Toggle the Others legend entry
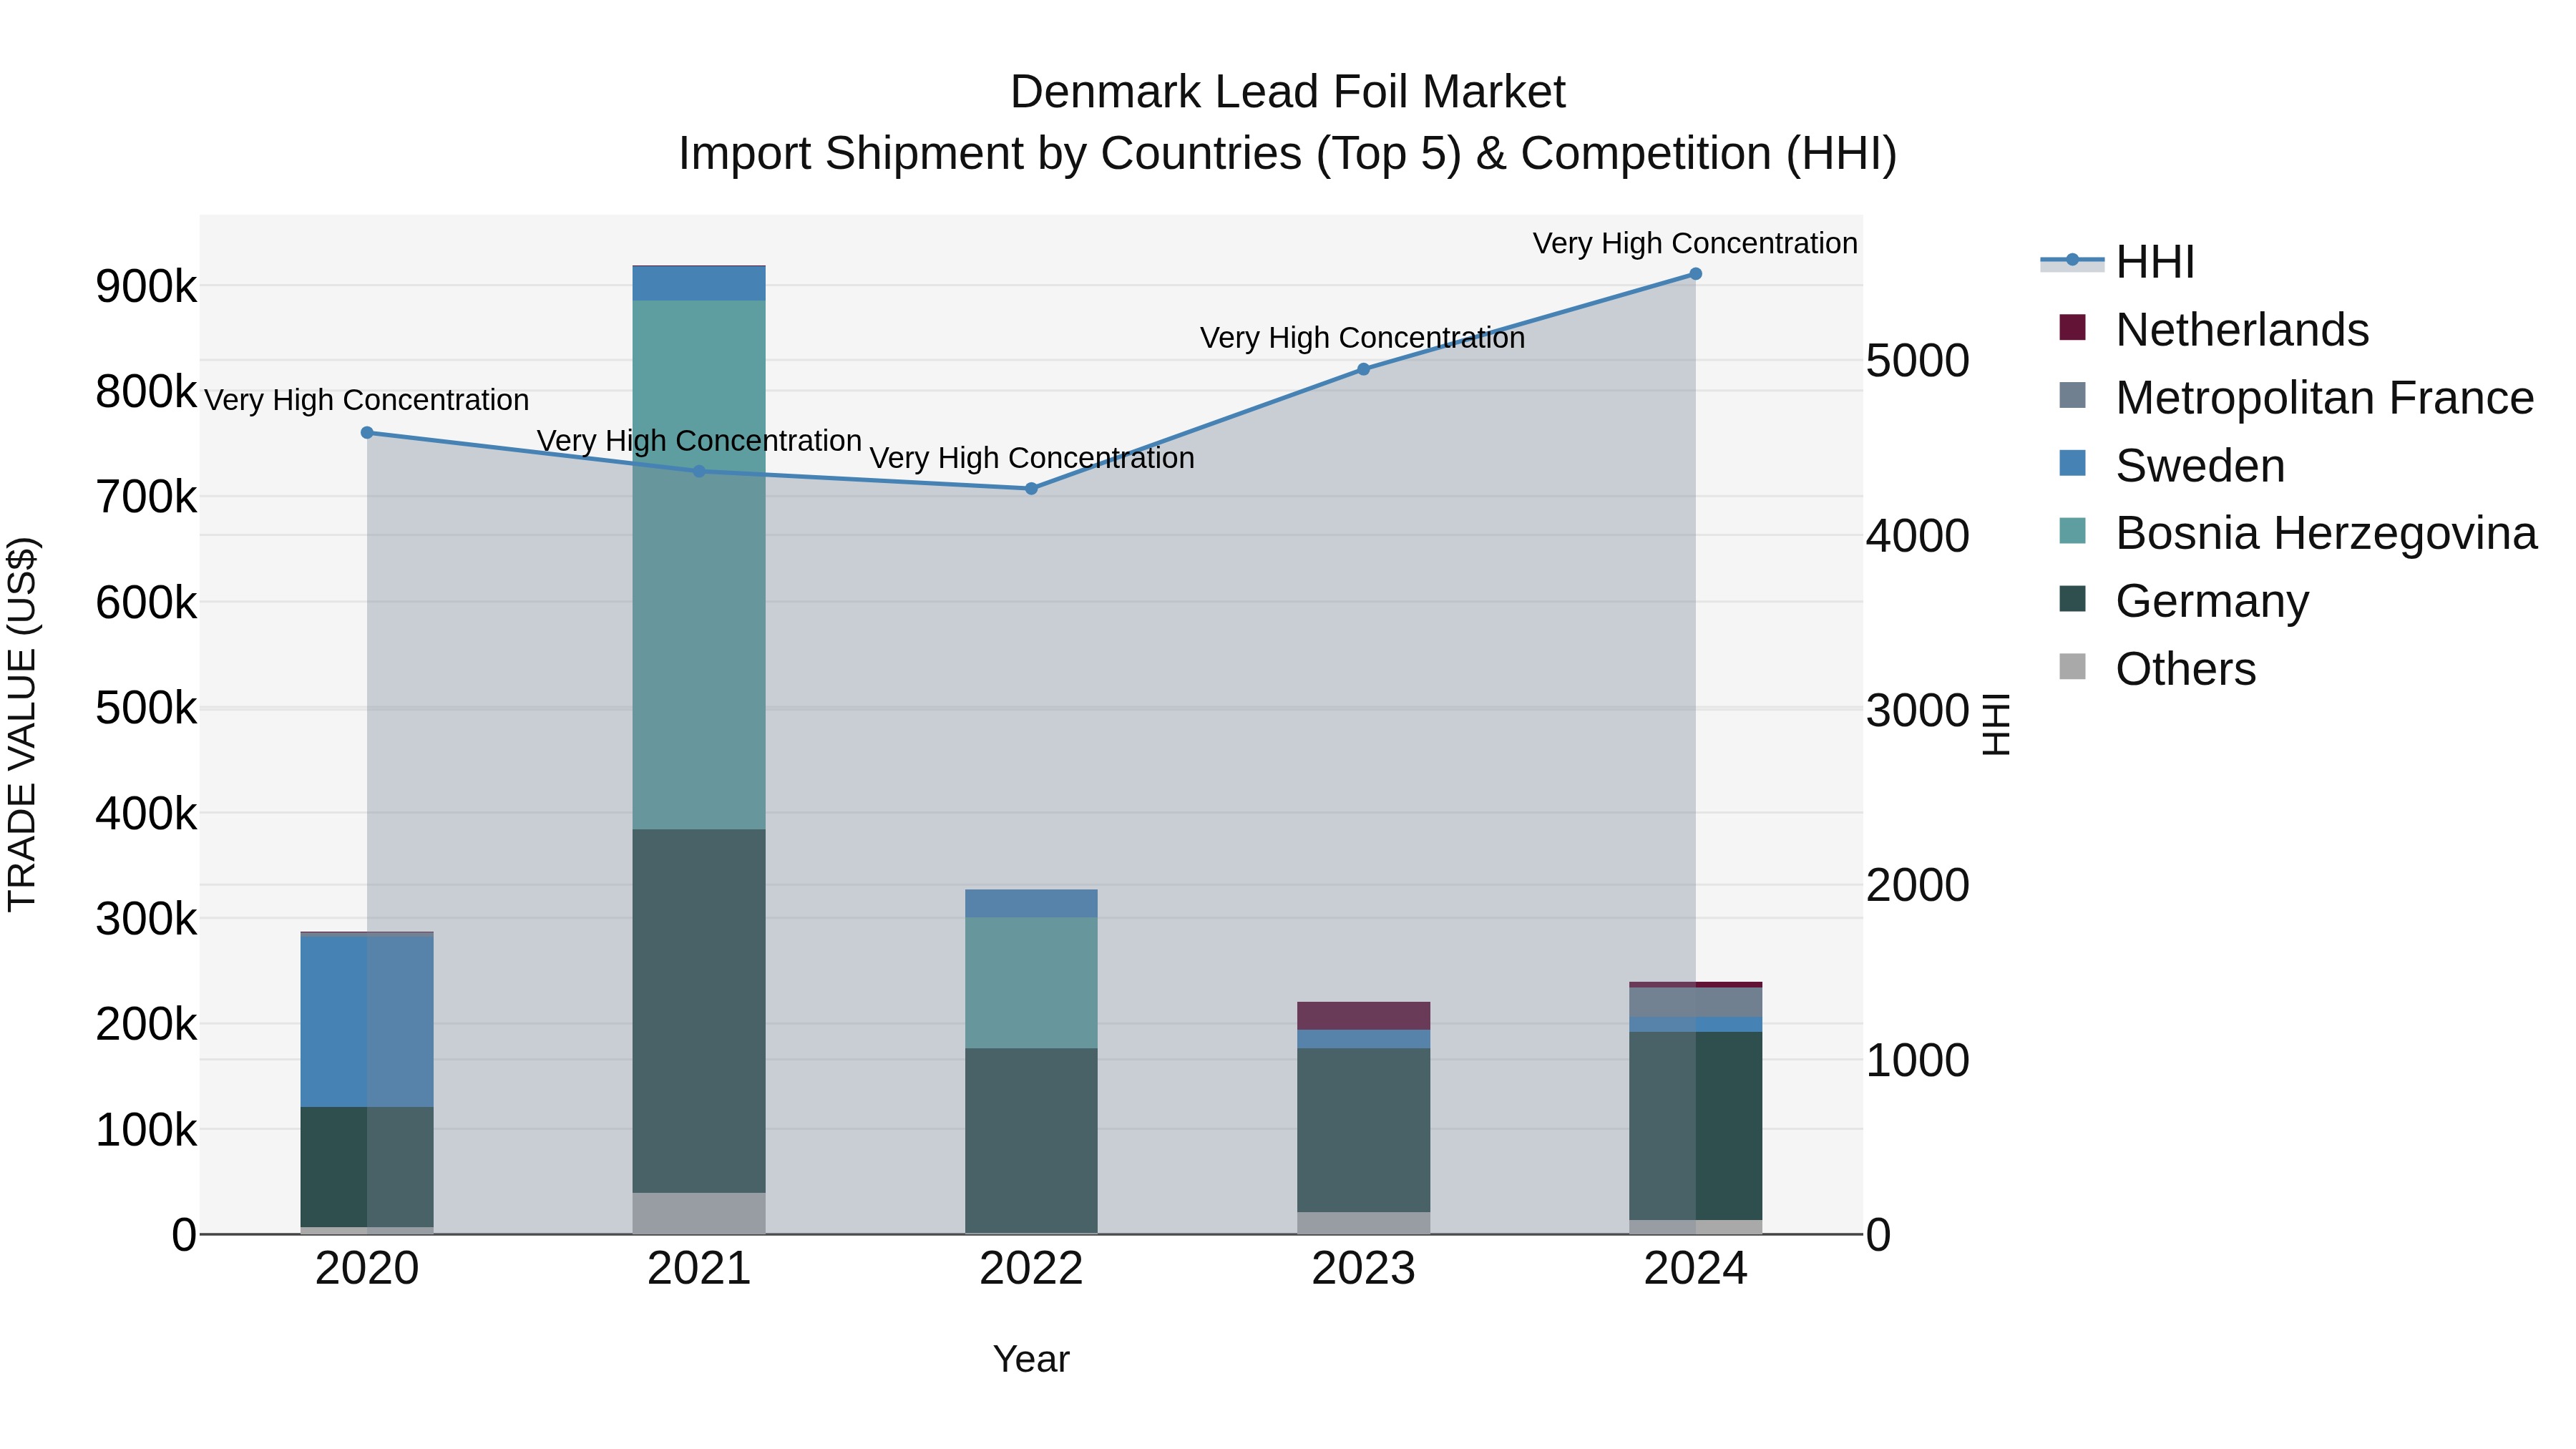2576x1449 pixels. [x=2157, y=668]
